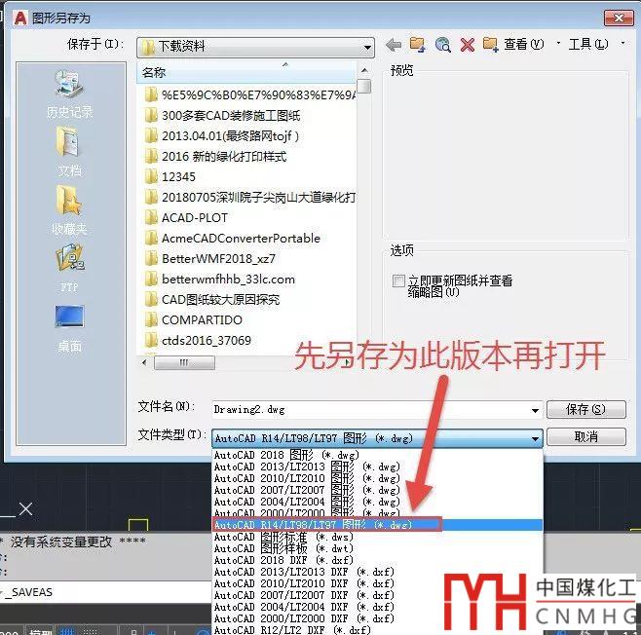641x635 pixels.
Task: Select AutoCAD 2007/LT2007 图形 (*.dwg) option
Action: click(377, 490)
